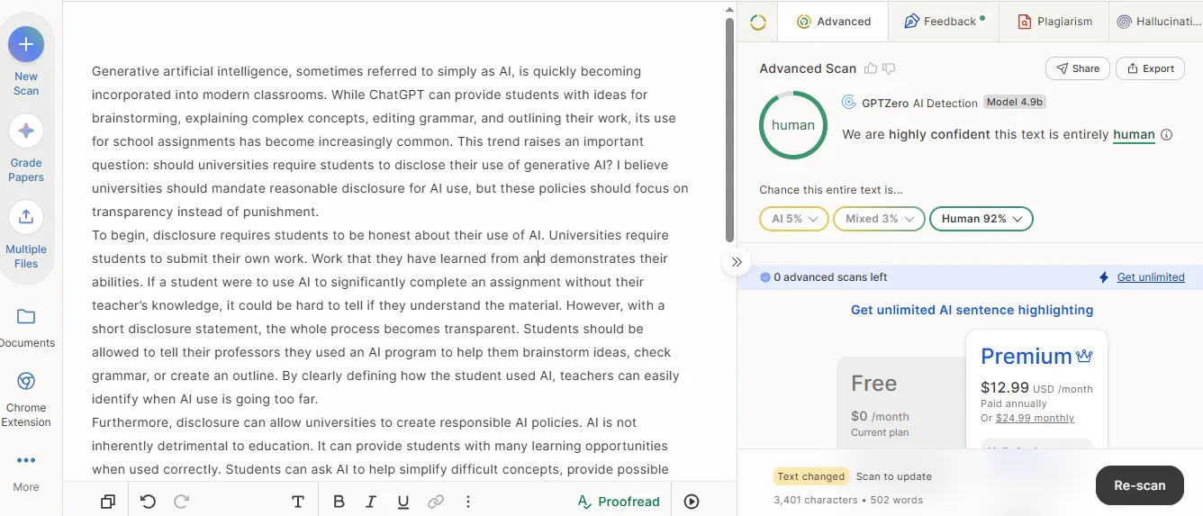
Task: Click the underlined human verdict link
Action: click(1134, 135)
